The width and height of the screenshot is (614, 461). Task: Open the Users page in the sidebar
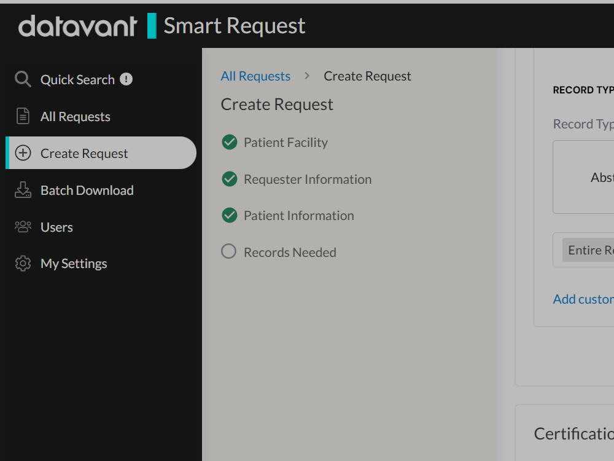[x=56, y=227]
